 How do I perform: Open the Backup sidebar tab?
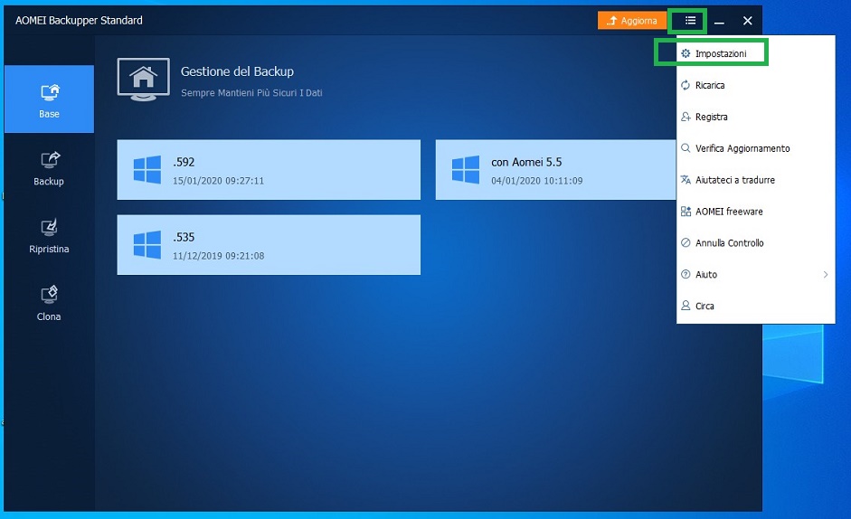click(x=49, y=166)
